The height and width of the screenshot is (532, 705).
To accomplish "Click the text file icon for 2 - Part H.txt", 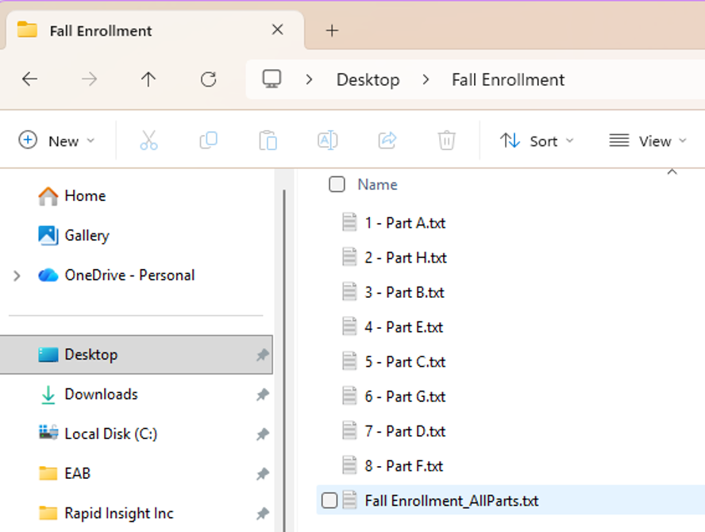I will point(349,256).
